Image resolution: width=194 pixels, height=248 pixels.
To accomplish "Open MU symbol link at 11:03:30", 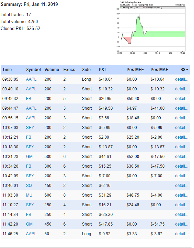I will point(29,195).
